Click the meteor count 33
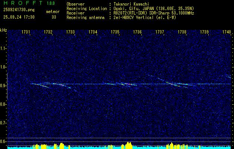234x149 pixels. click(x=54, y=17)
